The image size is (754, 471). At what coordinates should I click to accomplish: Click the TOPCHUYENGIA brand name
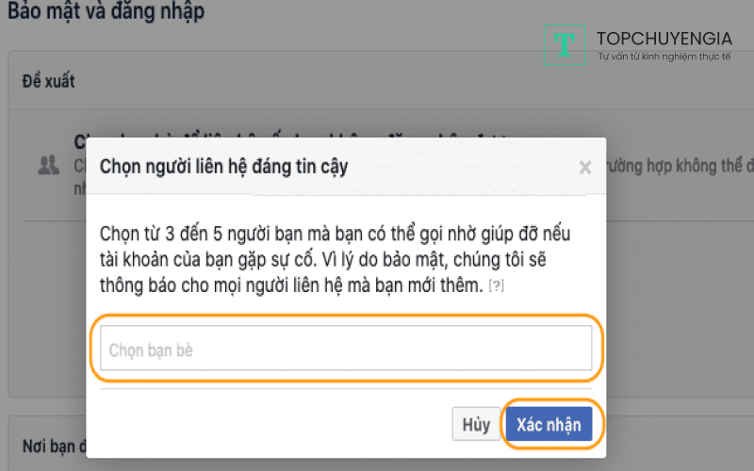tap(664, 39)
